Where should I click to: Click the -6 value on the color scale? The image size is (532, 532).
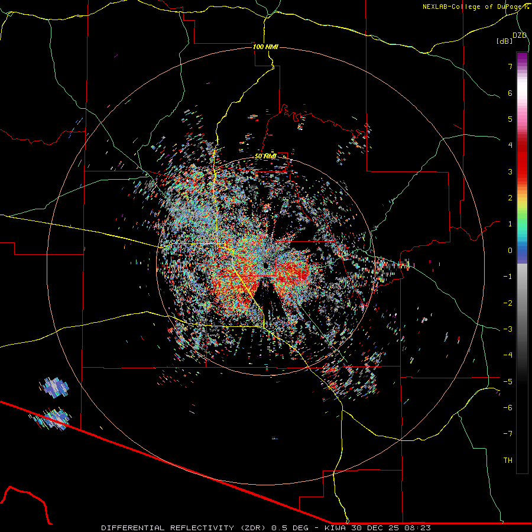tap(508, 408)
